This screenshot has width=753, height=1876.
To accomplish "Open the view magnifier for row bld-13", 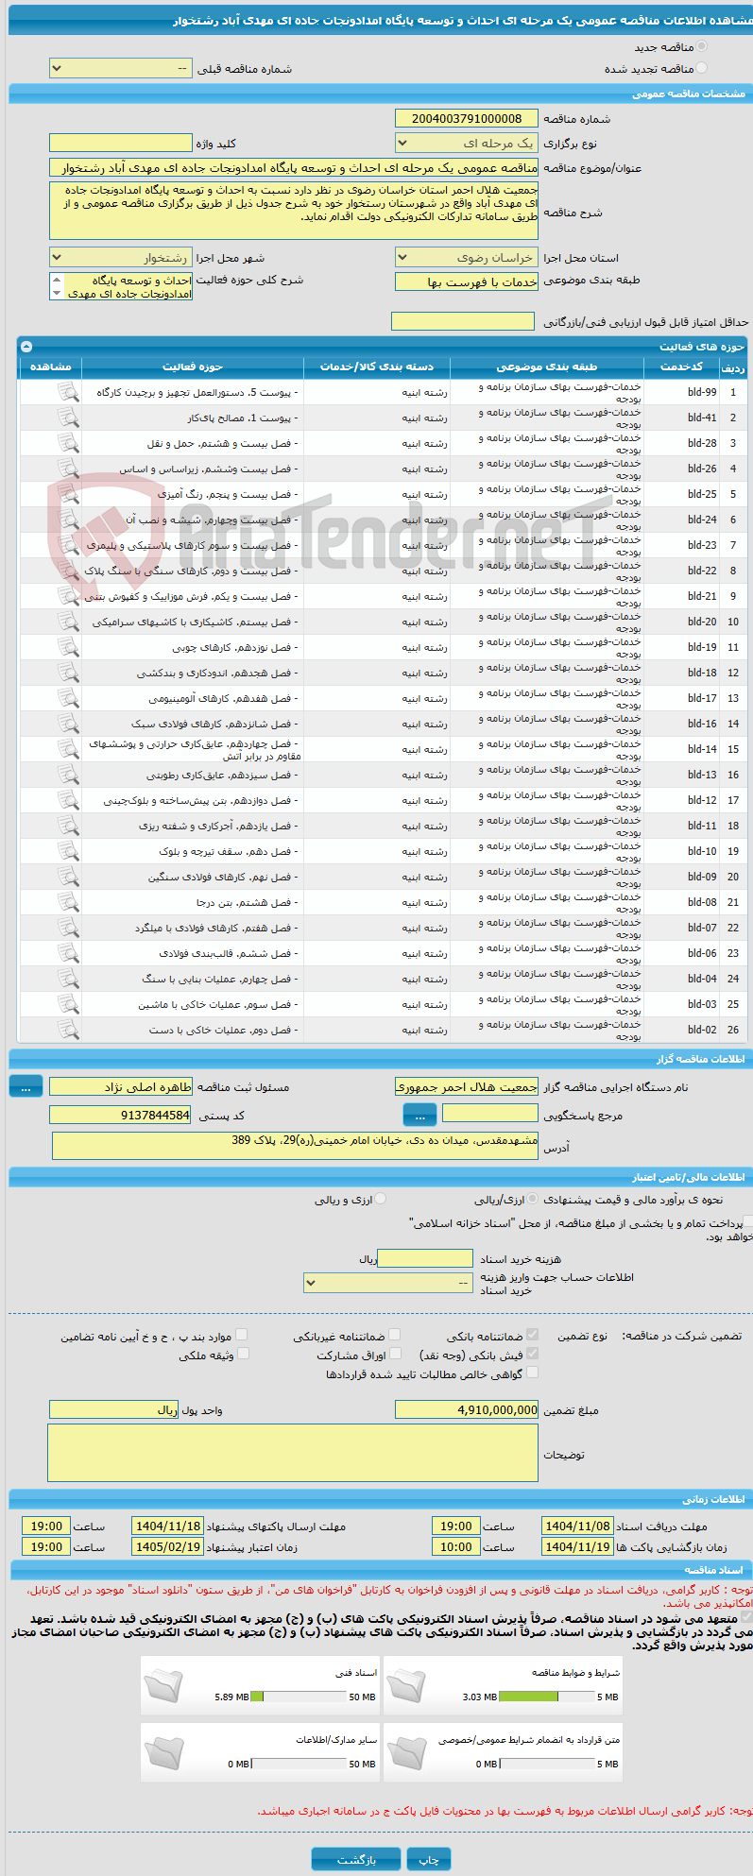I will click(68, 775).
